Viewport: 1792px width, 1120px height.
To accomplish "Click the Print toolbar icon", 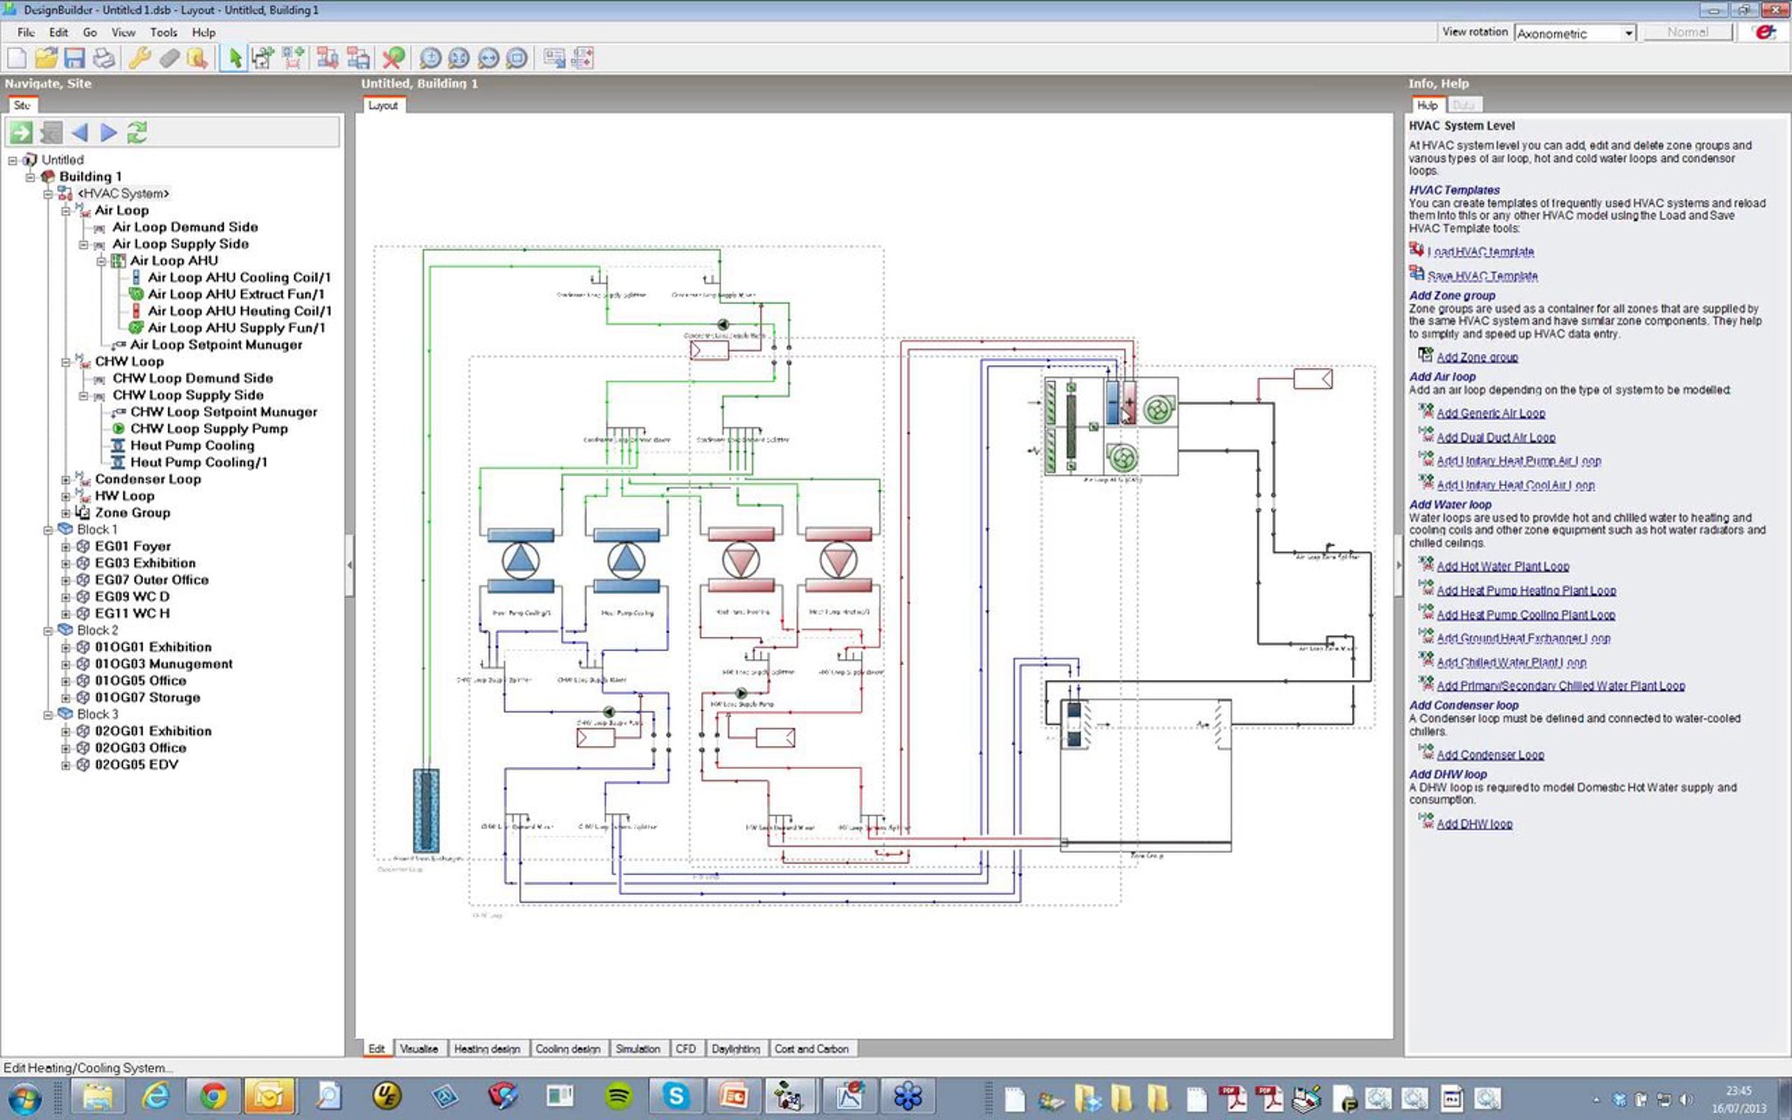I will (x=104, y=57).
